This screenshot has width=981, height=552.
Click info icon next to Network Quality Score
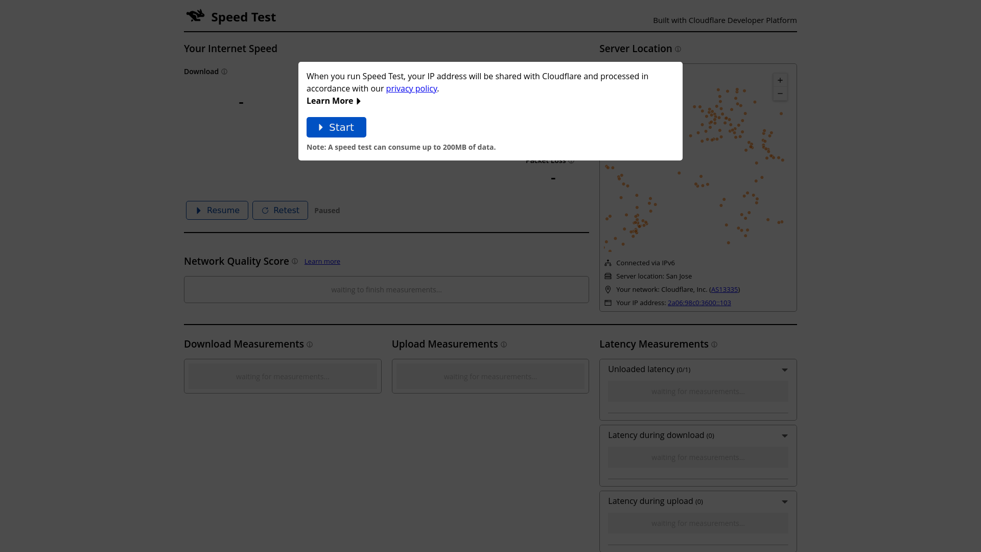[x=295, y=261]
